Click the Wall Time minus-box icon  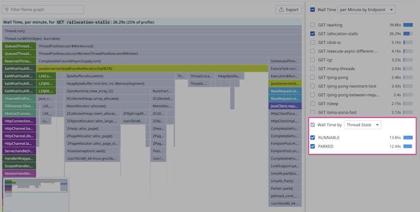pyautogui.click(x=312, y=9)
